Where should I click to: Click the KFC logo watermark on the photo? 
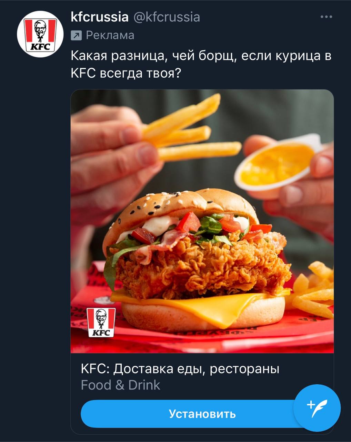101,322
